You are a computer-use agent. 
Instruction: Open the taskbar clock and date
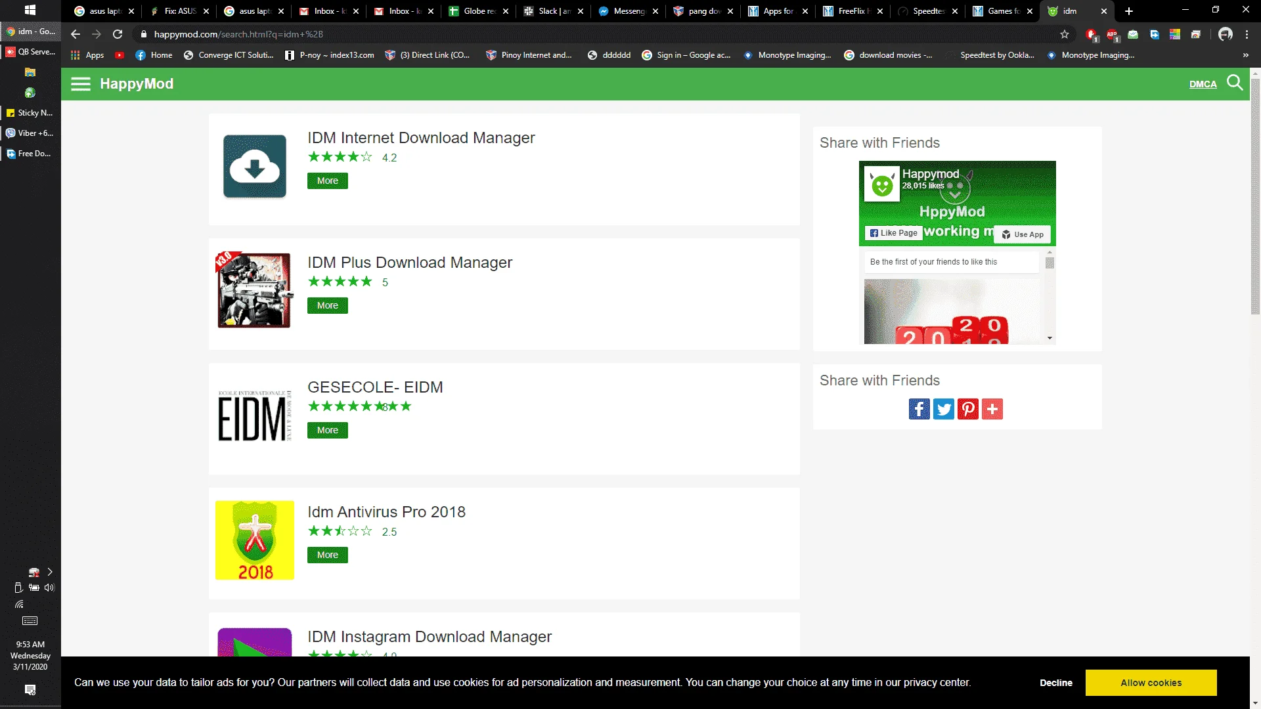[30, 655]
